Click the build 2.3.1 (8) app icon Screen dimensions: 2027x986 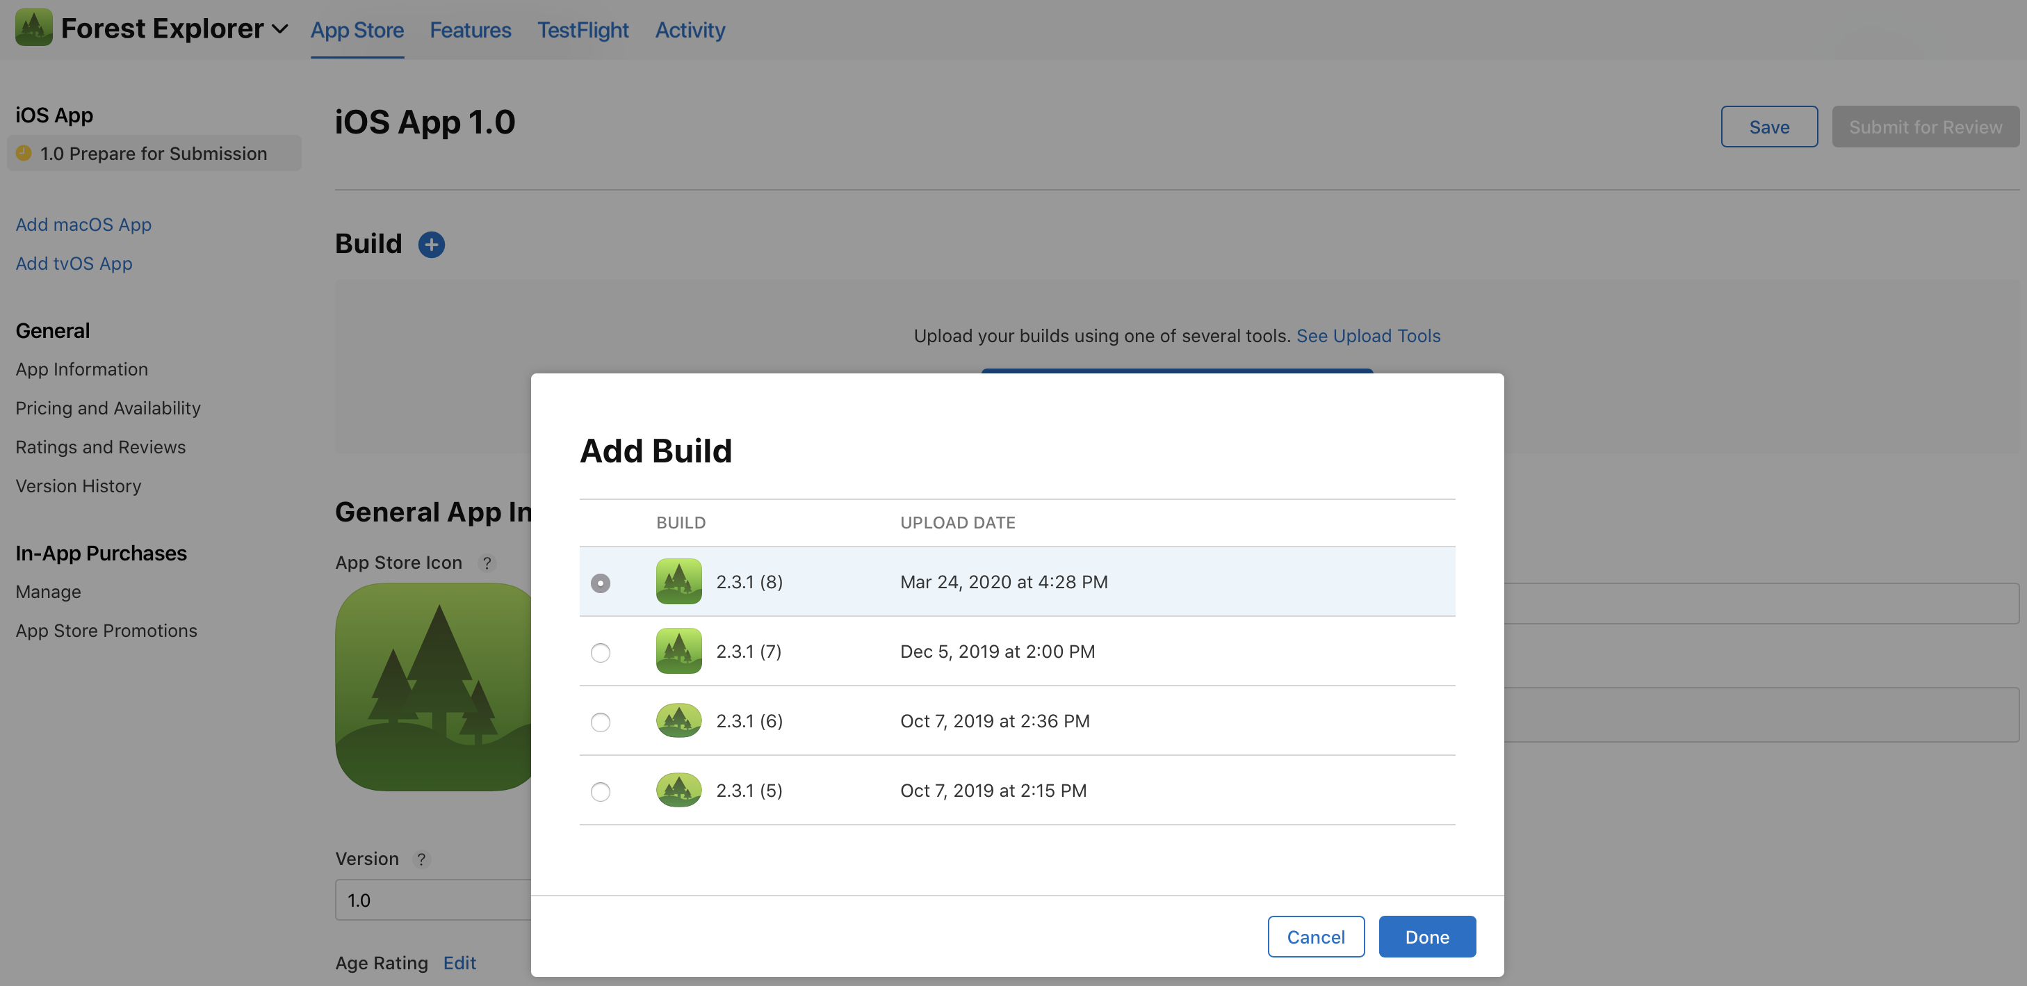678,581
